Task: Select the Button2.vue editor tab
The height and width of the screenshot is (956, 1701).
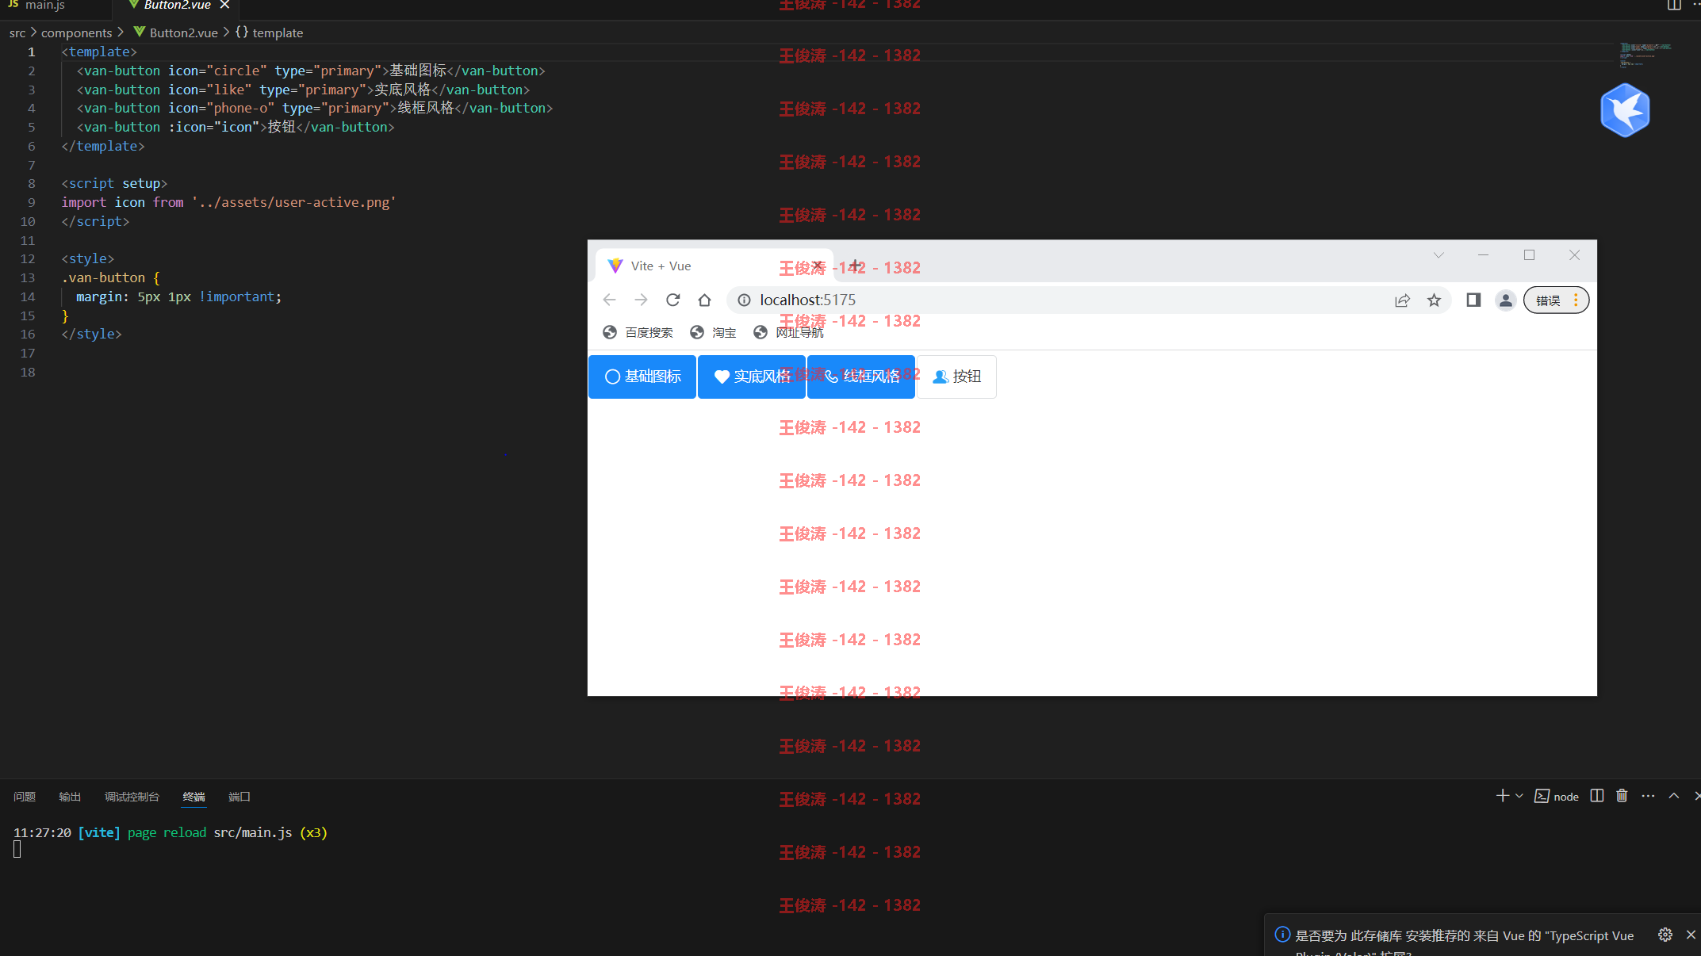Action: pos(177,5)
